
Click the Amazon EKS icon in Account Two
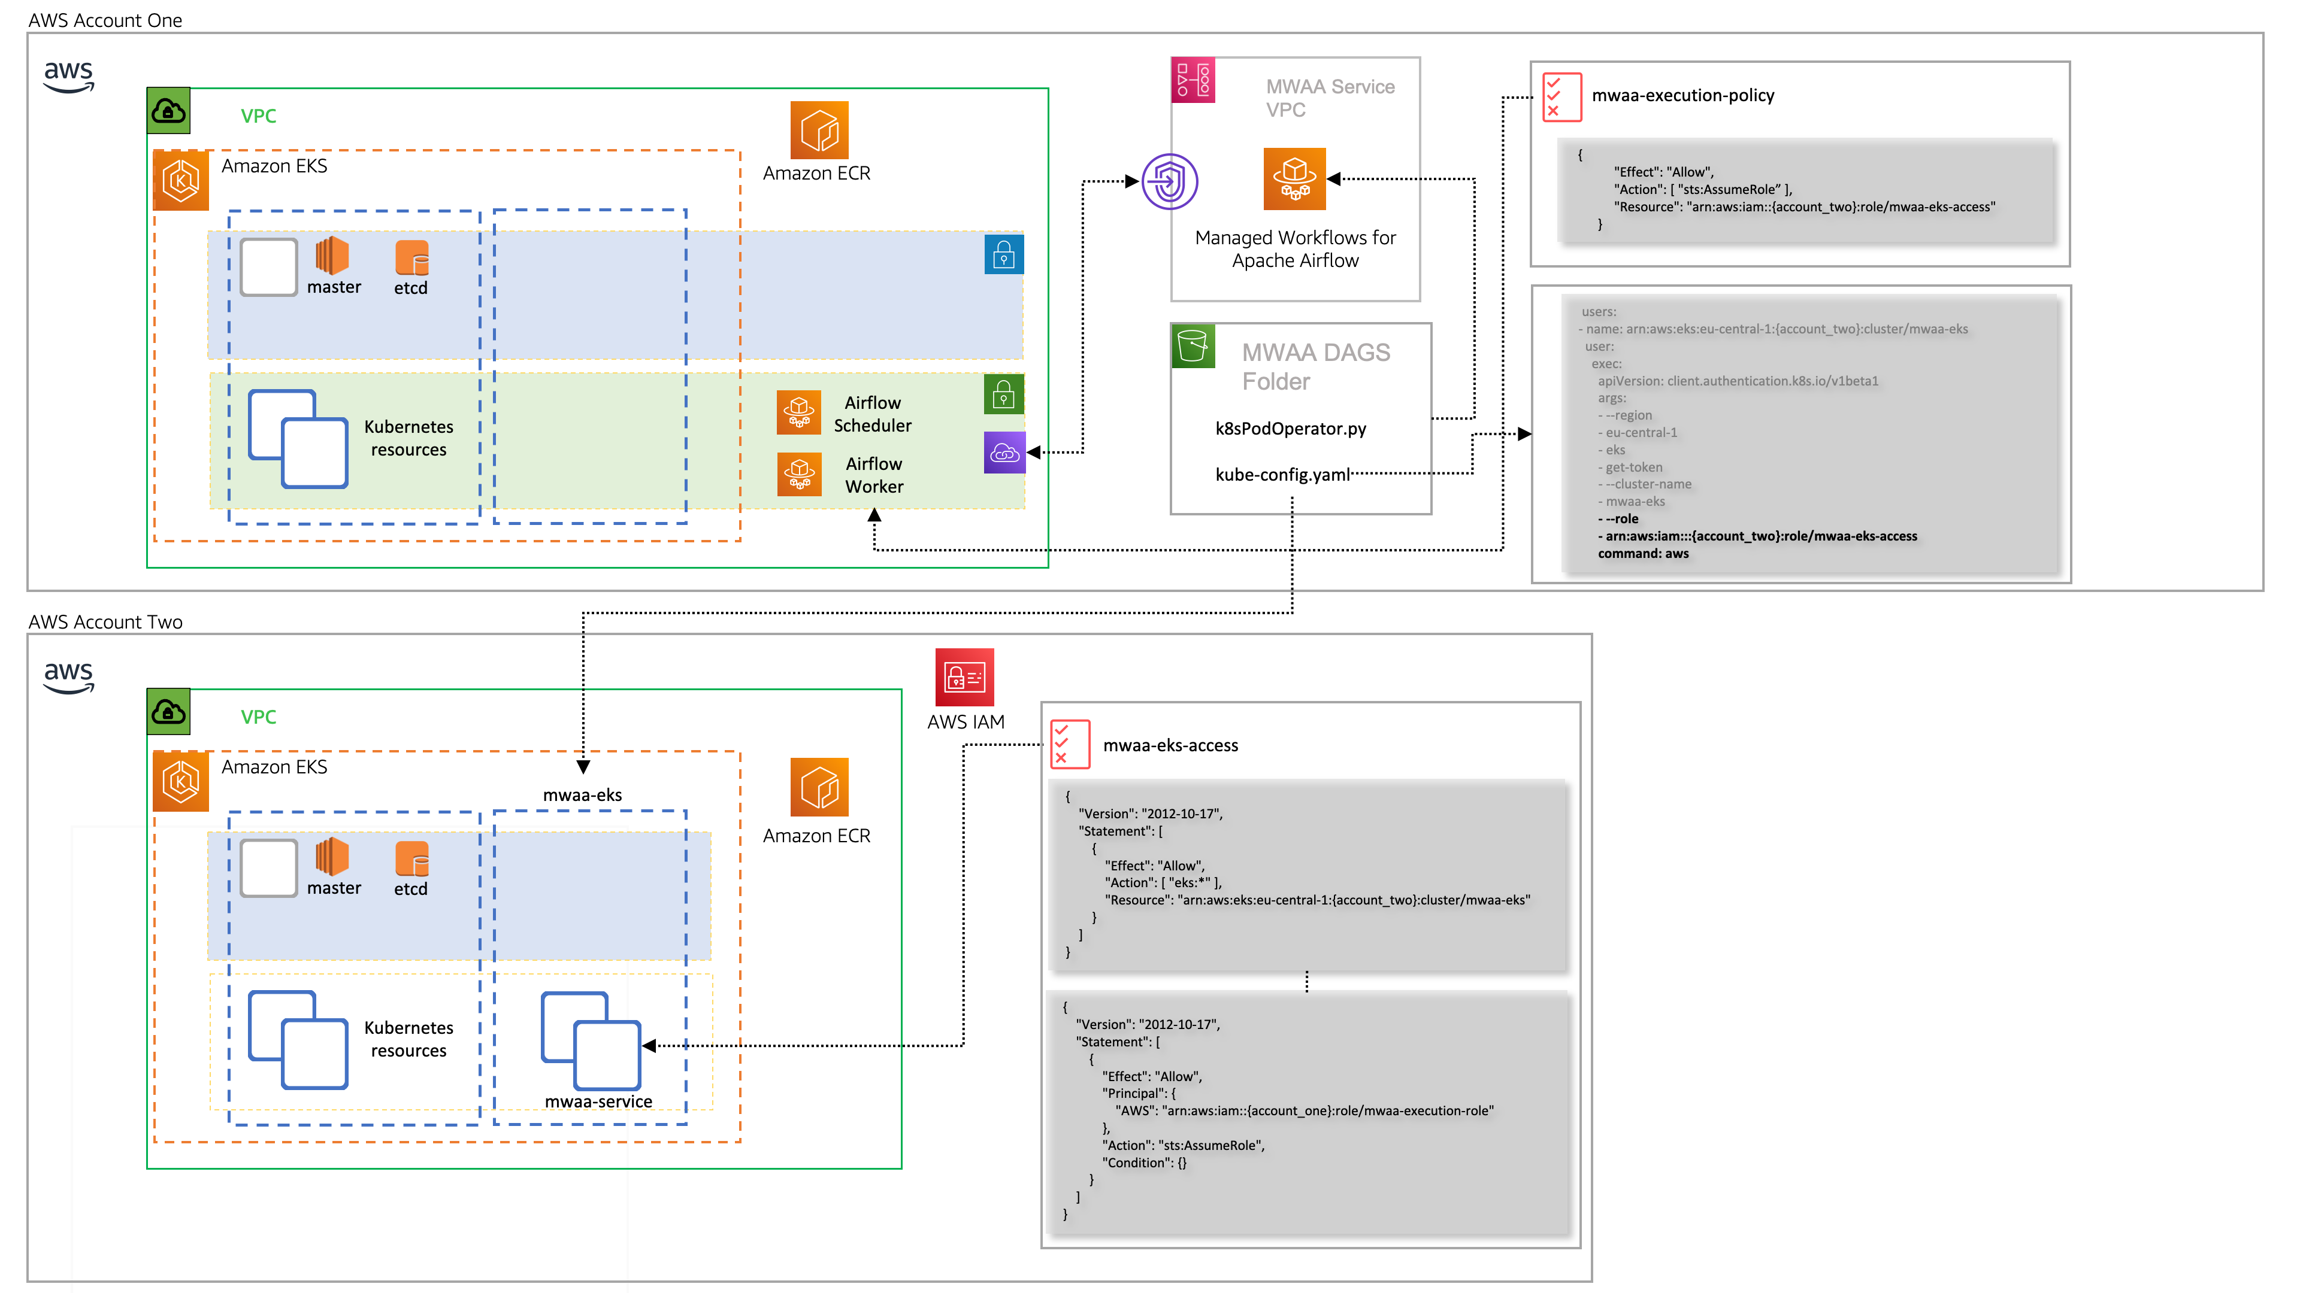(x=181, y=782)
